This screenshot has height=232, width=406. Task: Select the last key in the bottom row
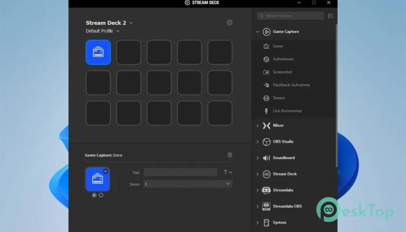click(x=220, y=113)
